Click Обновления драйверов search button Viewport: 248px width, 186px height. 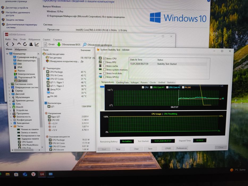pyautogui.click(x=98, y=45)
